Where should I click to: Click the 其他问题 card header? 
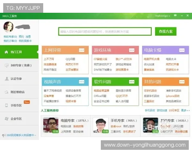tap(165, 82)
